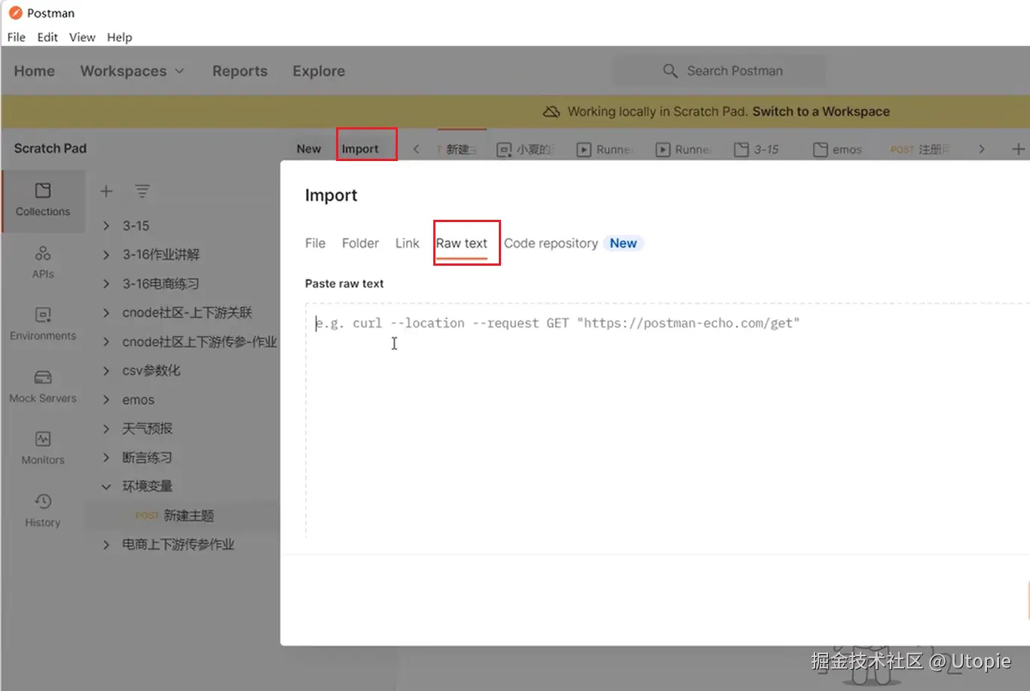Open the Explore page

point(319,71)
